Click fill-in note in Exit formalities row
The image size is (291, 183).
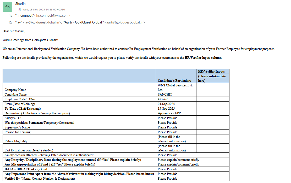click(x=172, y=148)
